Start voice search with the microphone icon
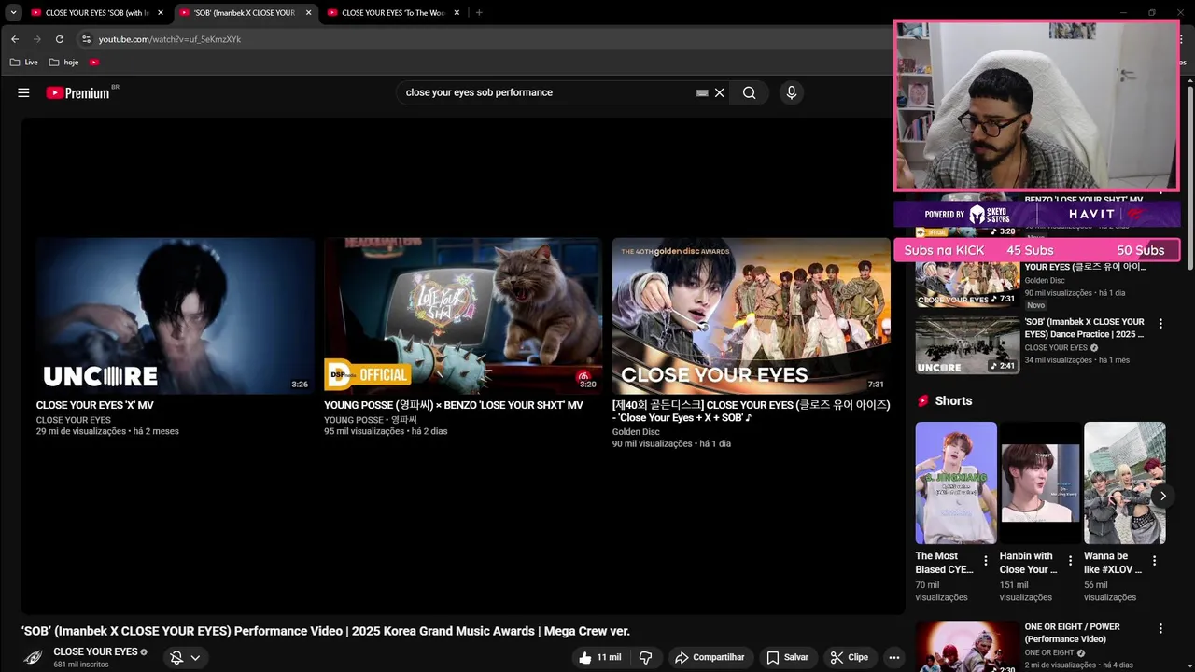 point(791,92)
